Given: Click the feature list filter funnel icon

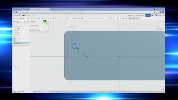Looking at the screenshot, I should point(14,24).
